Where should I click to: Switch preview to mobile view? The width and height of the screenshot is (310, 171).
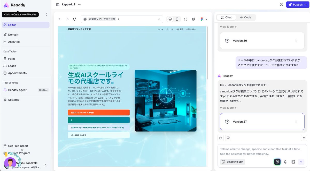(x=177, y=19)
